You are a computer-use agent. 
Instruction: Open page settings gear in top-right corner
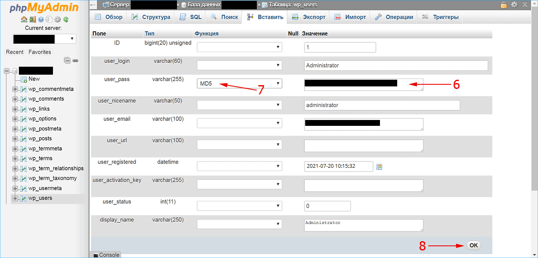514,5
